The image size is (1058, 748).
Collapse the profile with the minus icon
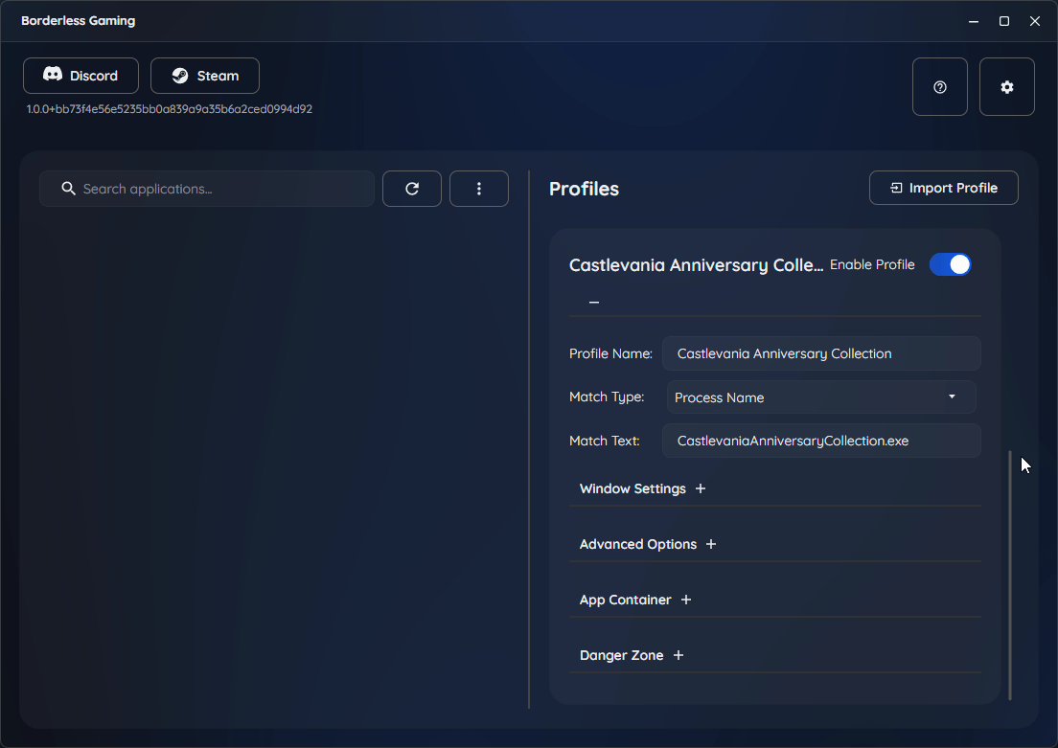pyautogui.click(x=594, y=302)
